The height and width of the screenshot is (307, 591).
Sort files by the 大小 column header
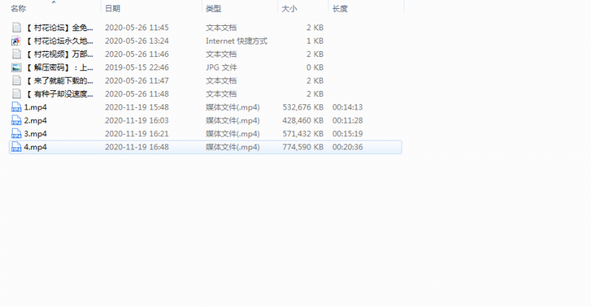tap(288, 9)
